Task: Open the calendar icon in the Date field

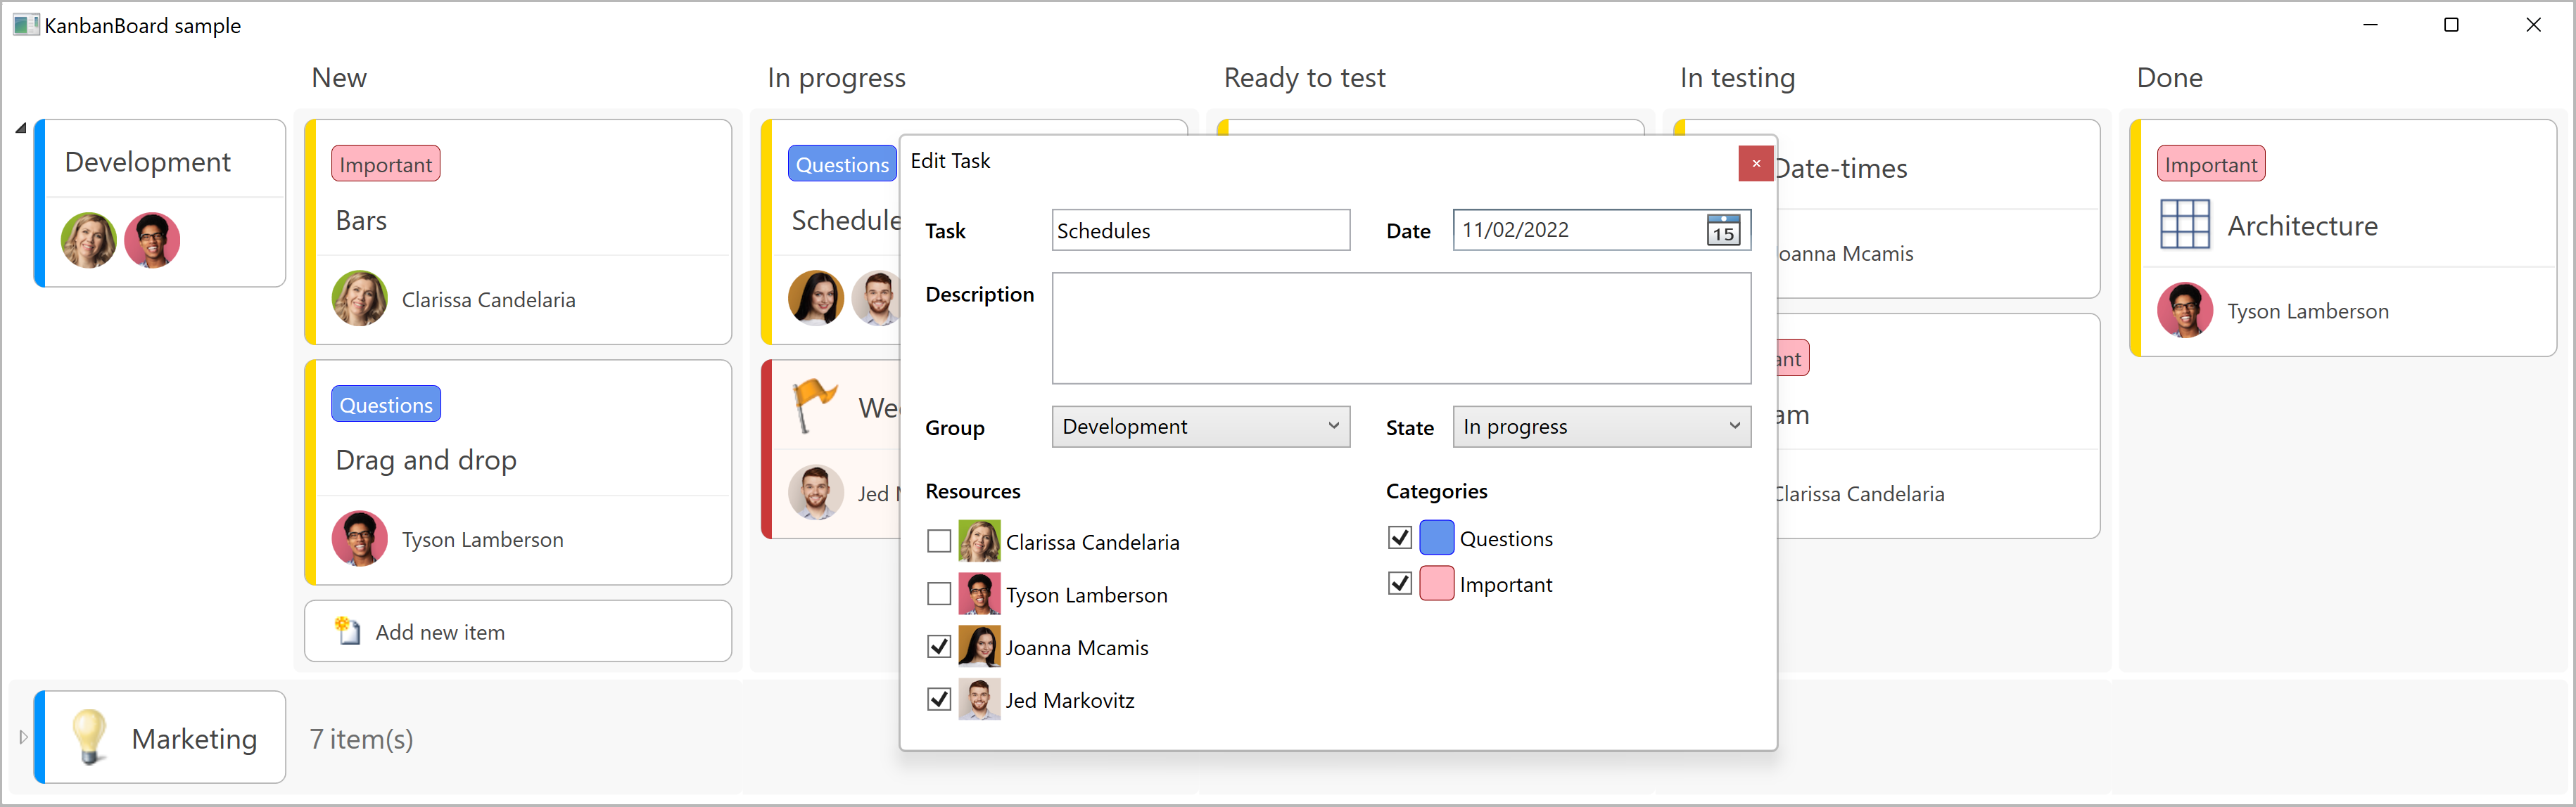Action: (x=1722, y=231)
